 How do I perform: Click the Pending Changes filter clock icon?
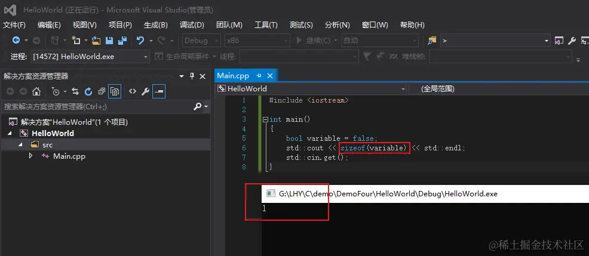(x=56, y=91)
